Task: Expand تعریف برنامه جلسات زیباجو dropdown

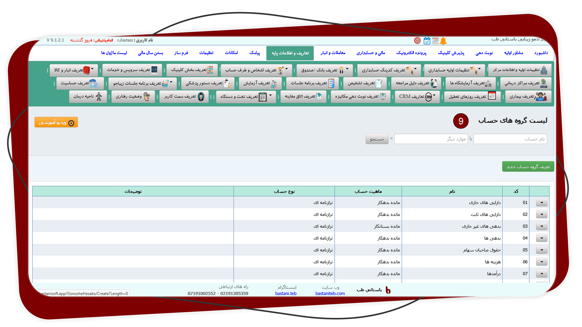Action: (142, 83)
